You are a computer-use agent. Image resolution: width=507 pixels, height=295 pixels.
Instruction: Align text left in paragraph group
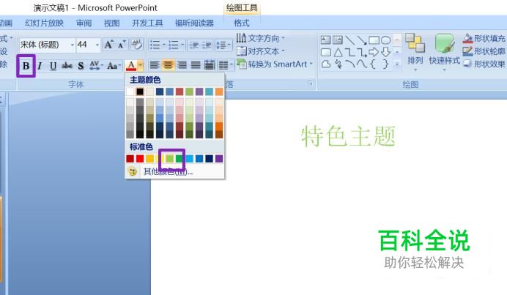click(155, 65)
